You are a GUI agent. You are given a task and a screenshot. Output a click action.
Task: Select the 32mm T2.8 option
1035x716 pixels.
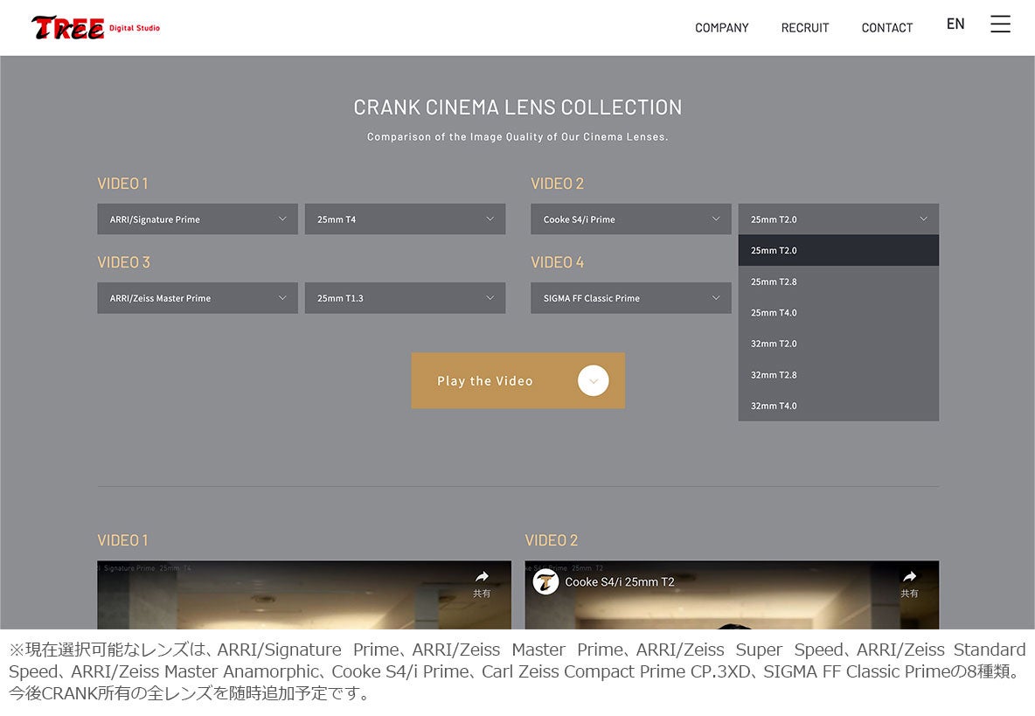838,375
